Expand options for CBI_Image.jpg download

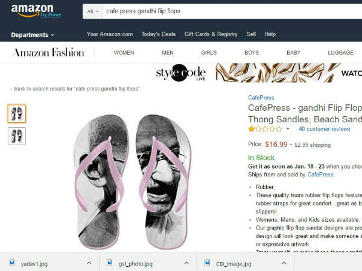[x=284, y=263]
